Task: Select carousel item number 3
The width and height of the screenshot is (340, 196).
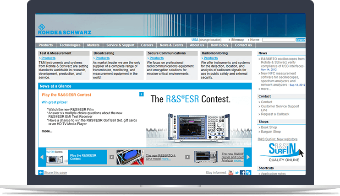Action: click(189, 157)
